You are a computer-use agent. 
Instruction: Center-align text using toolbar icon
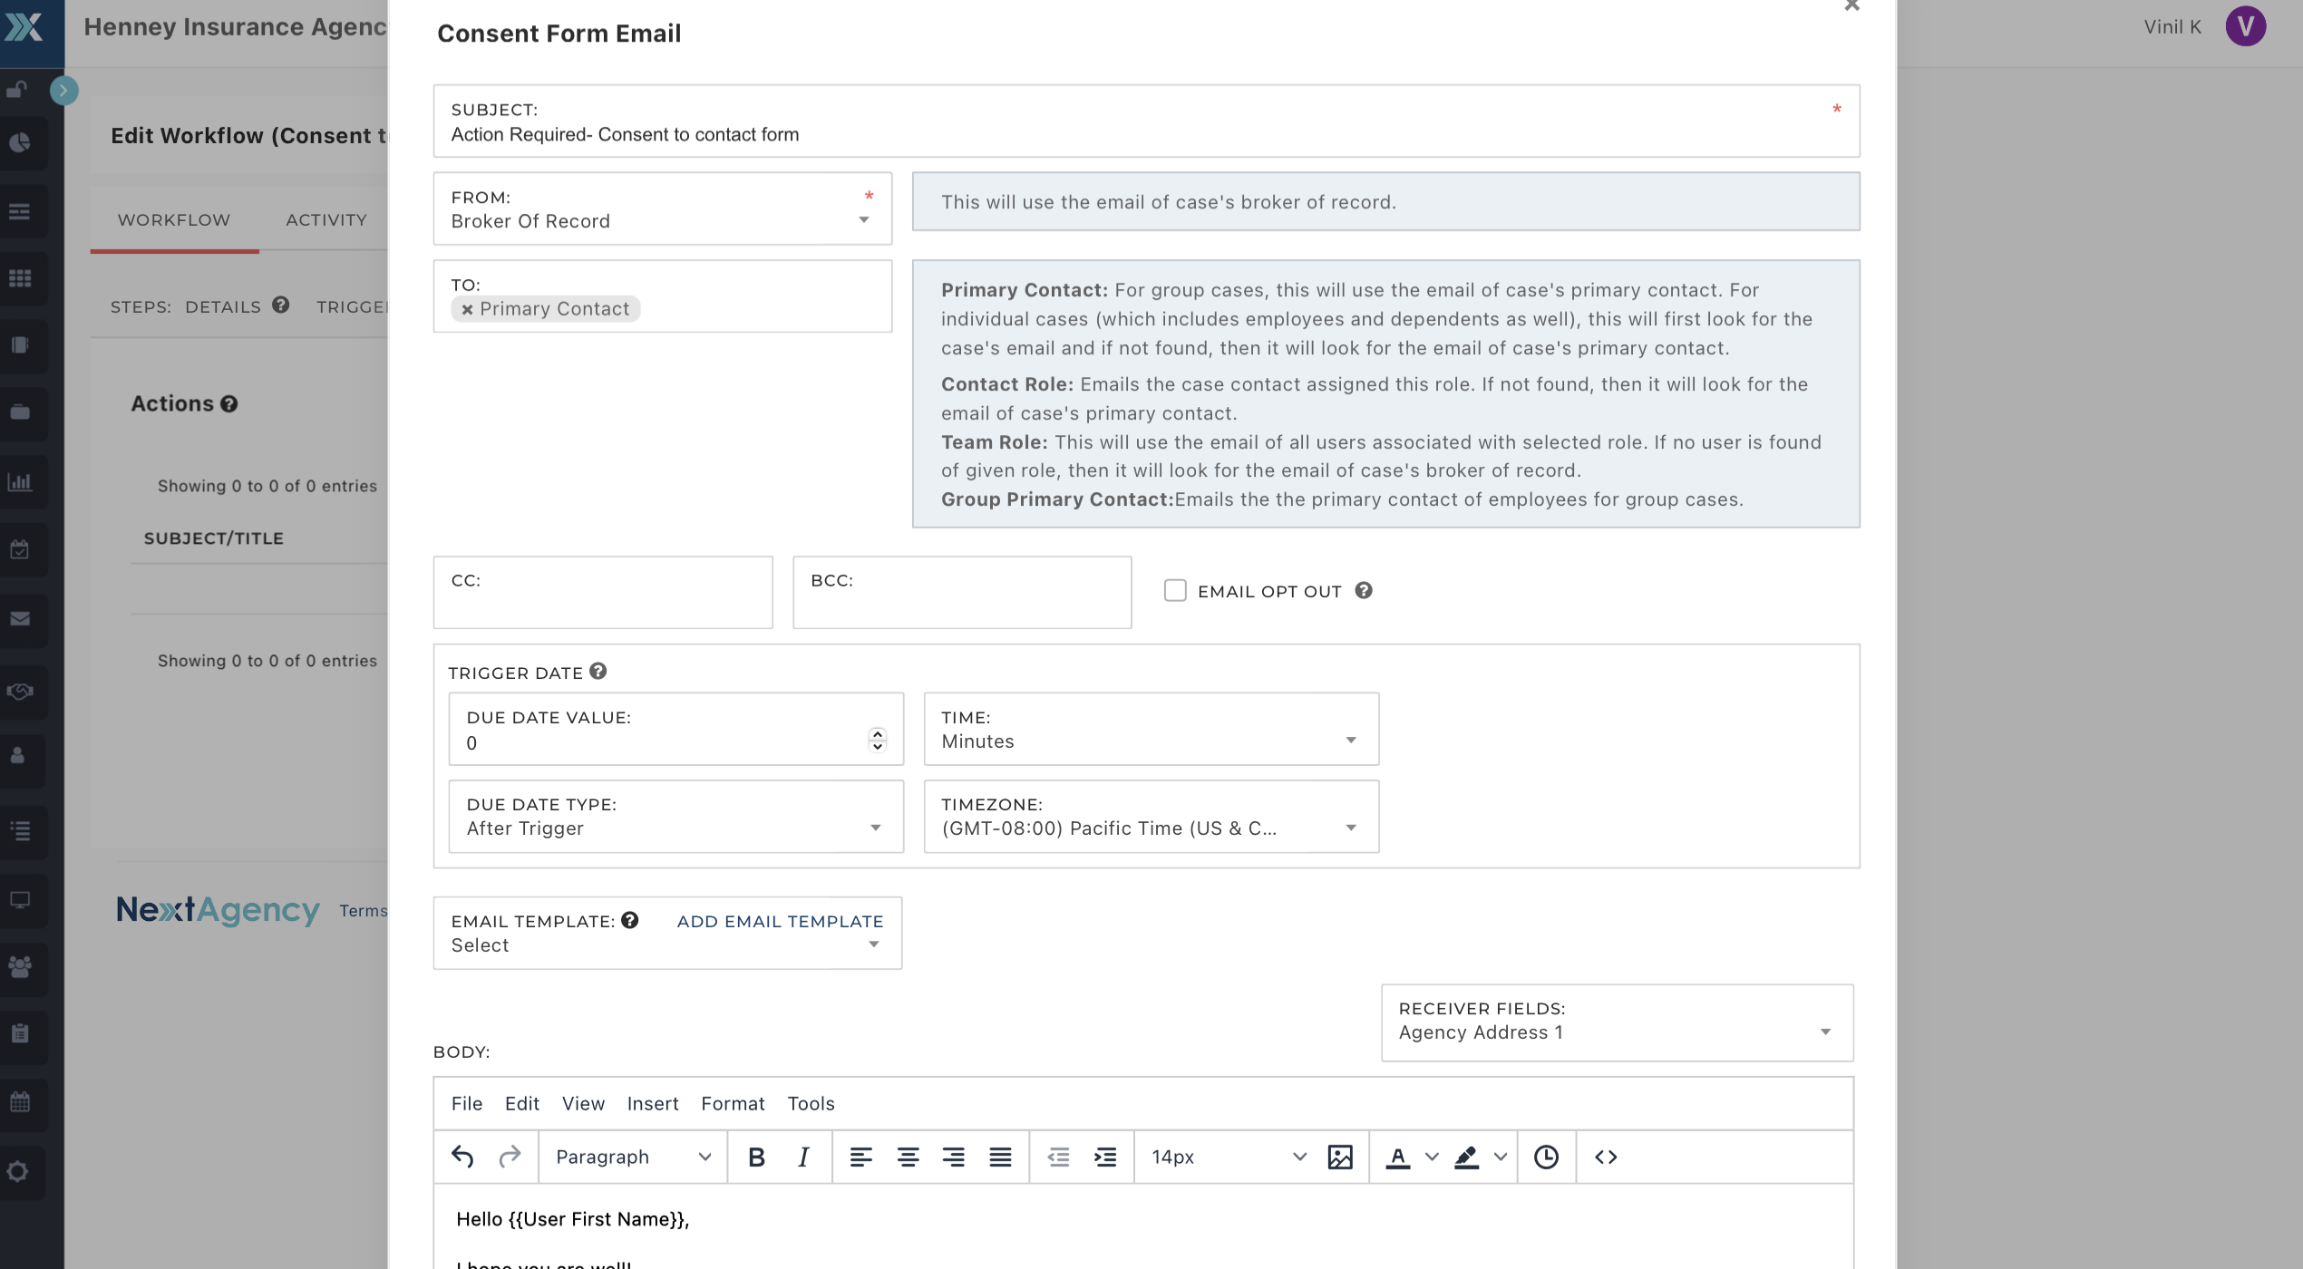(907, 1157)
